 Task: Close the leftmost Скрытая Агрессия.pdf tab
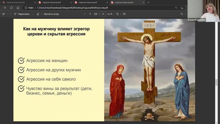click(35, 2)
